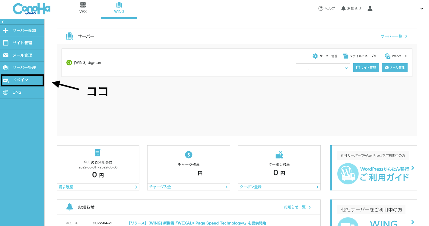Expand the account dropdown arrow

coord(422,9)
